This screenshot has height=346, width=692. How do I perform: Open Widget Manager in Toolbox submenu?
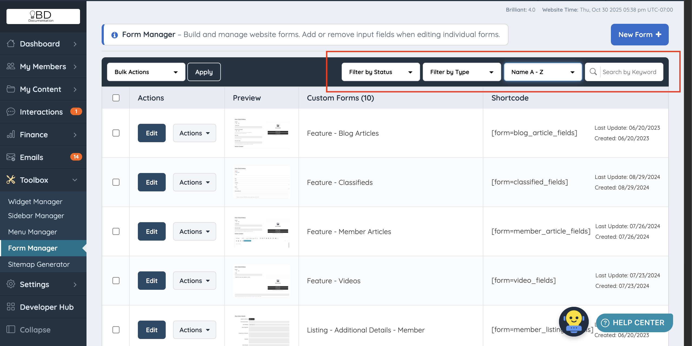(x=35, y=202)
